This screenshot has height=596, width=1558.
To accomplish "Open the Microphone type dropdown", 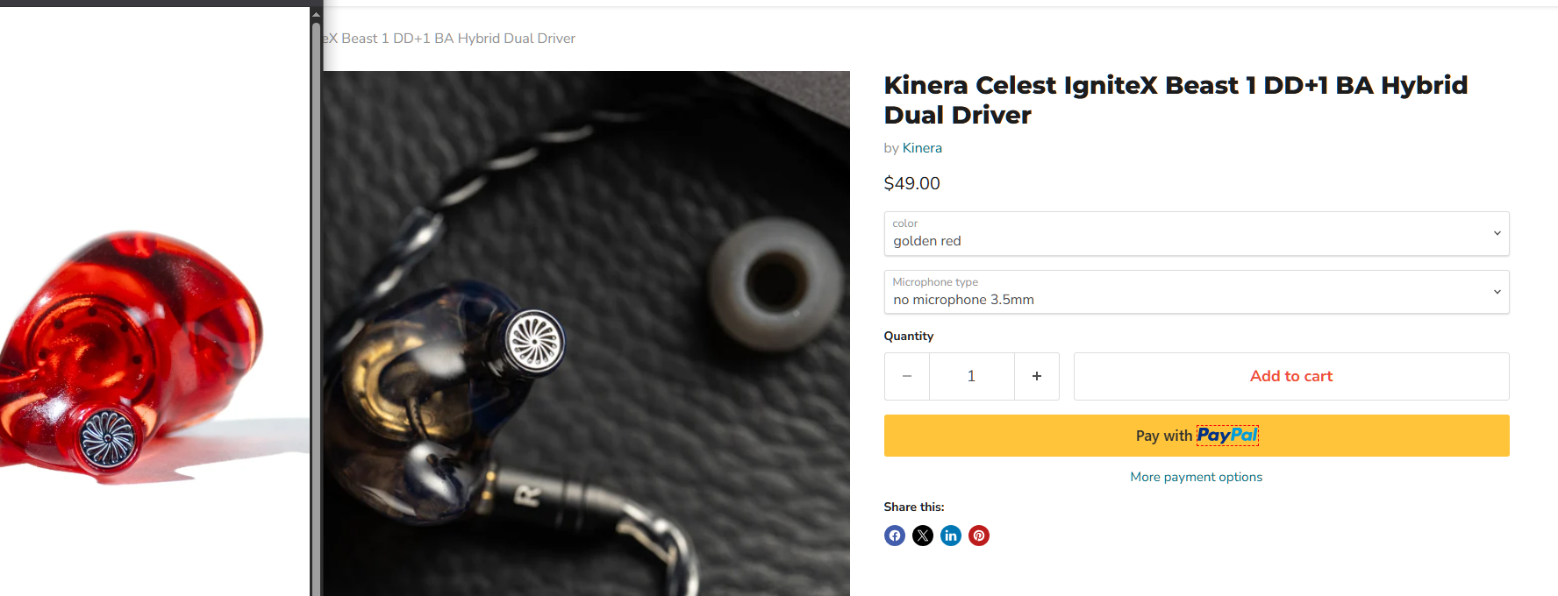I will (x=1196, y=292).
